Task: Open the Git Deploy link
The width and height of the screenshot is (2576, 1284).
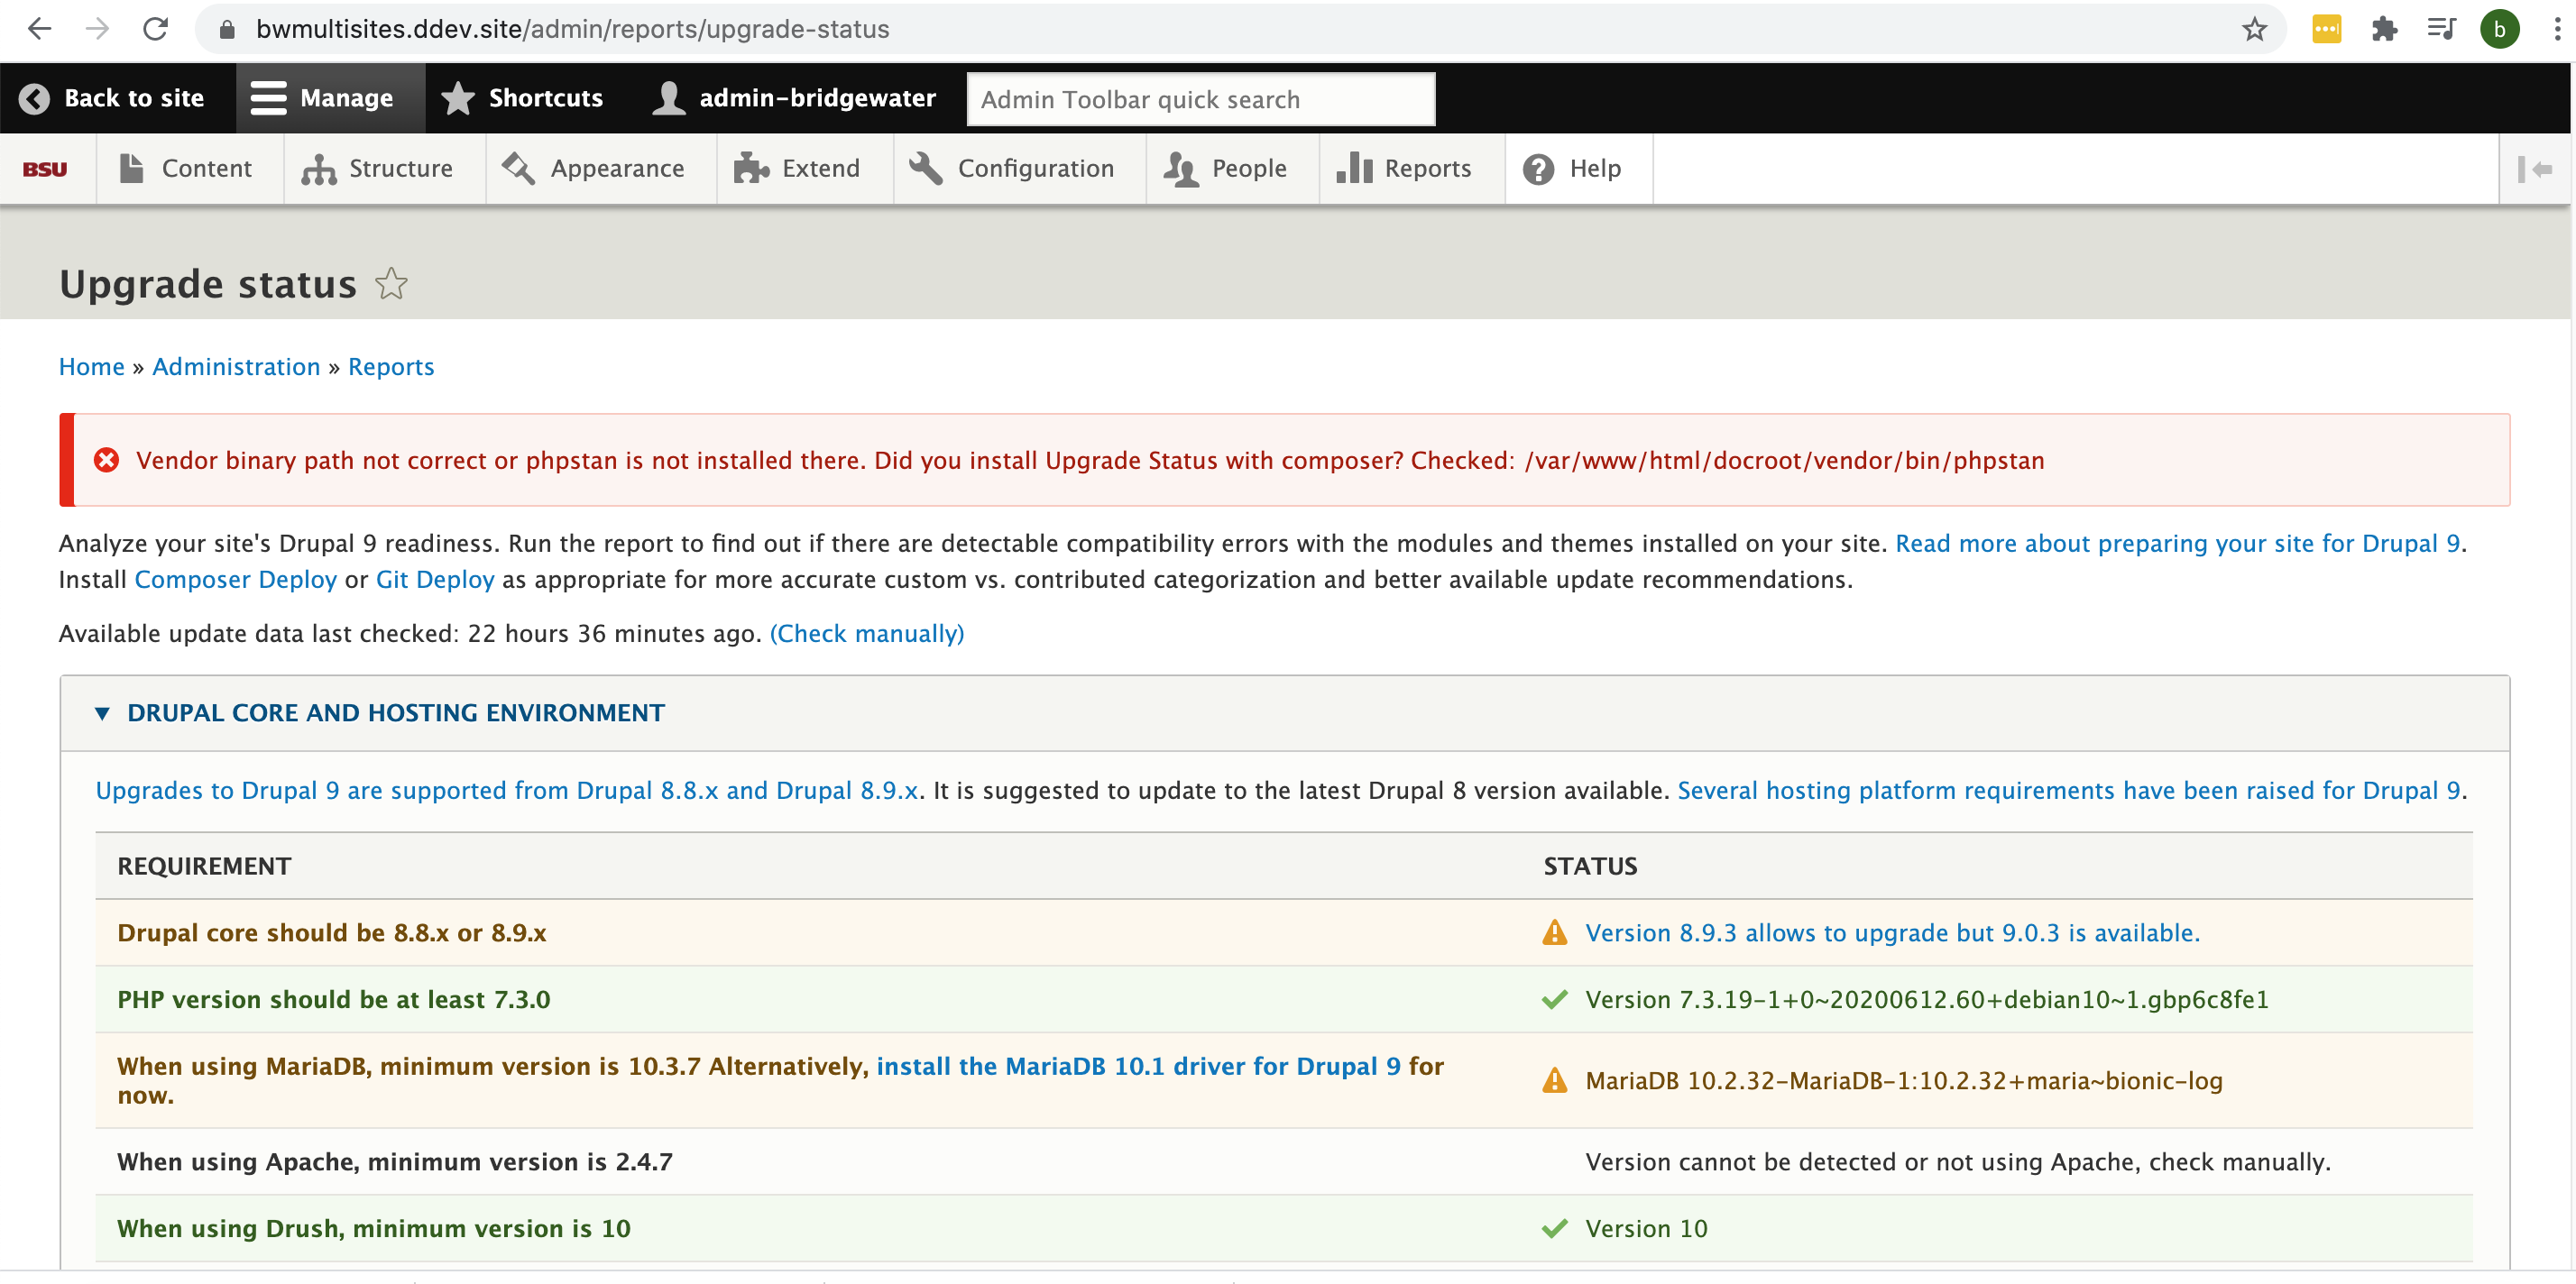Action: click(x=435, y=580)
